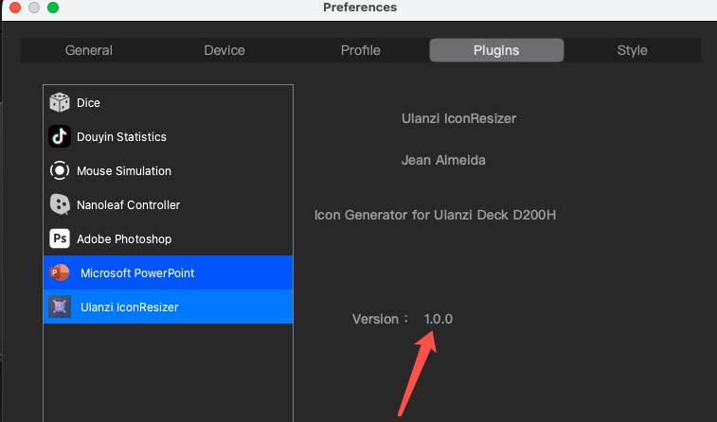
Task: Choose Mouse Simulation plugin row
Action: [x=168, y=170]
